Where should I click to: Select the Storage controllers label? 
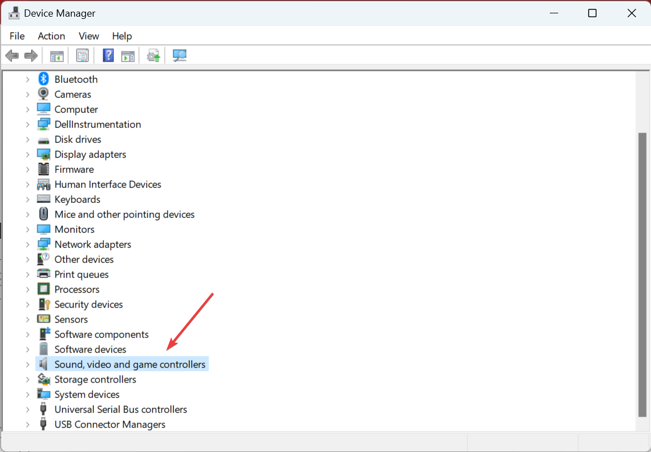point(96,379)
